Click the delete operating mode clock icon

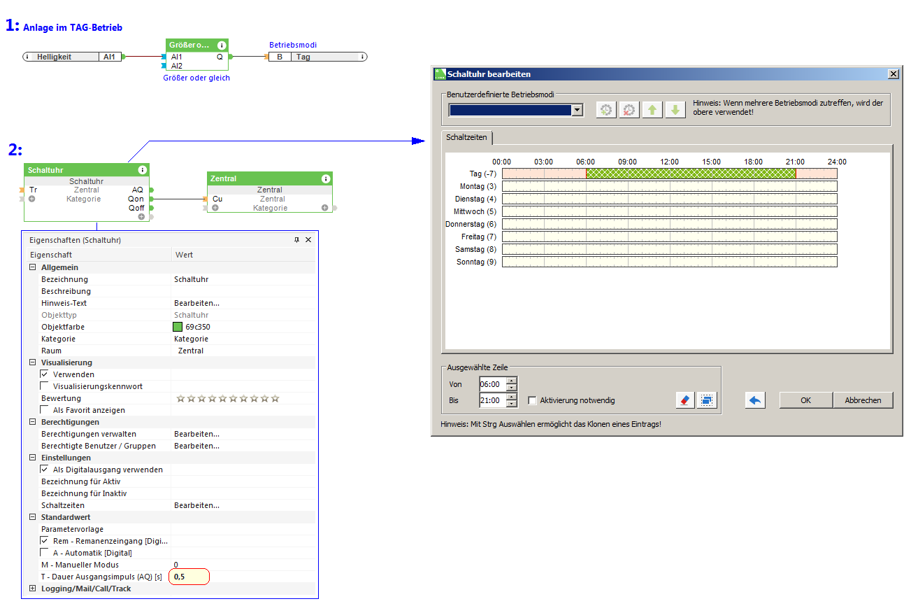pos(629,110)
